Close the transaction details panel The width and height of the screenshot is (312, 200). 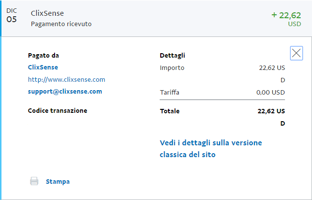coord(296,53)
